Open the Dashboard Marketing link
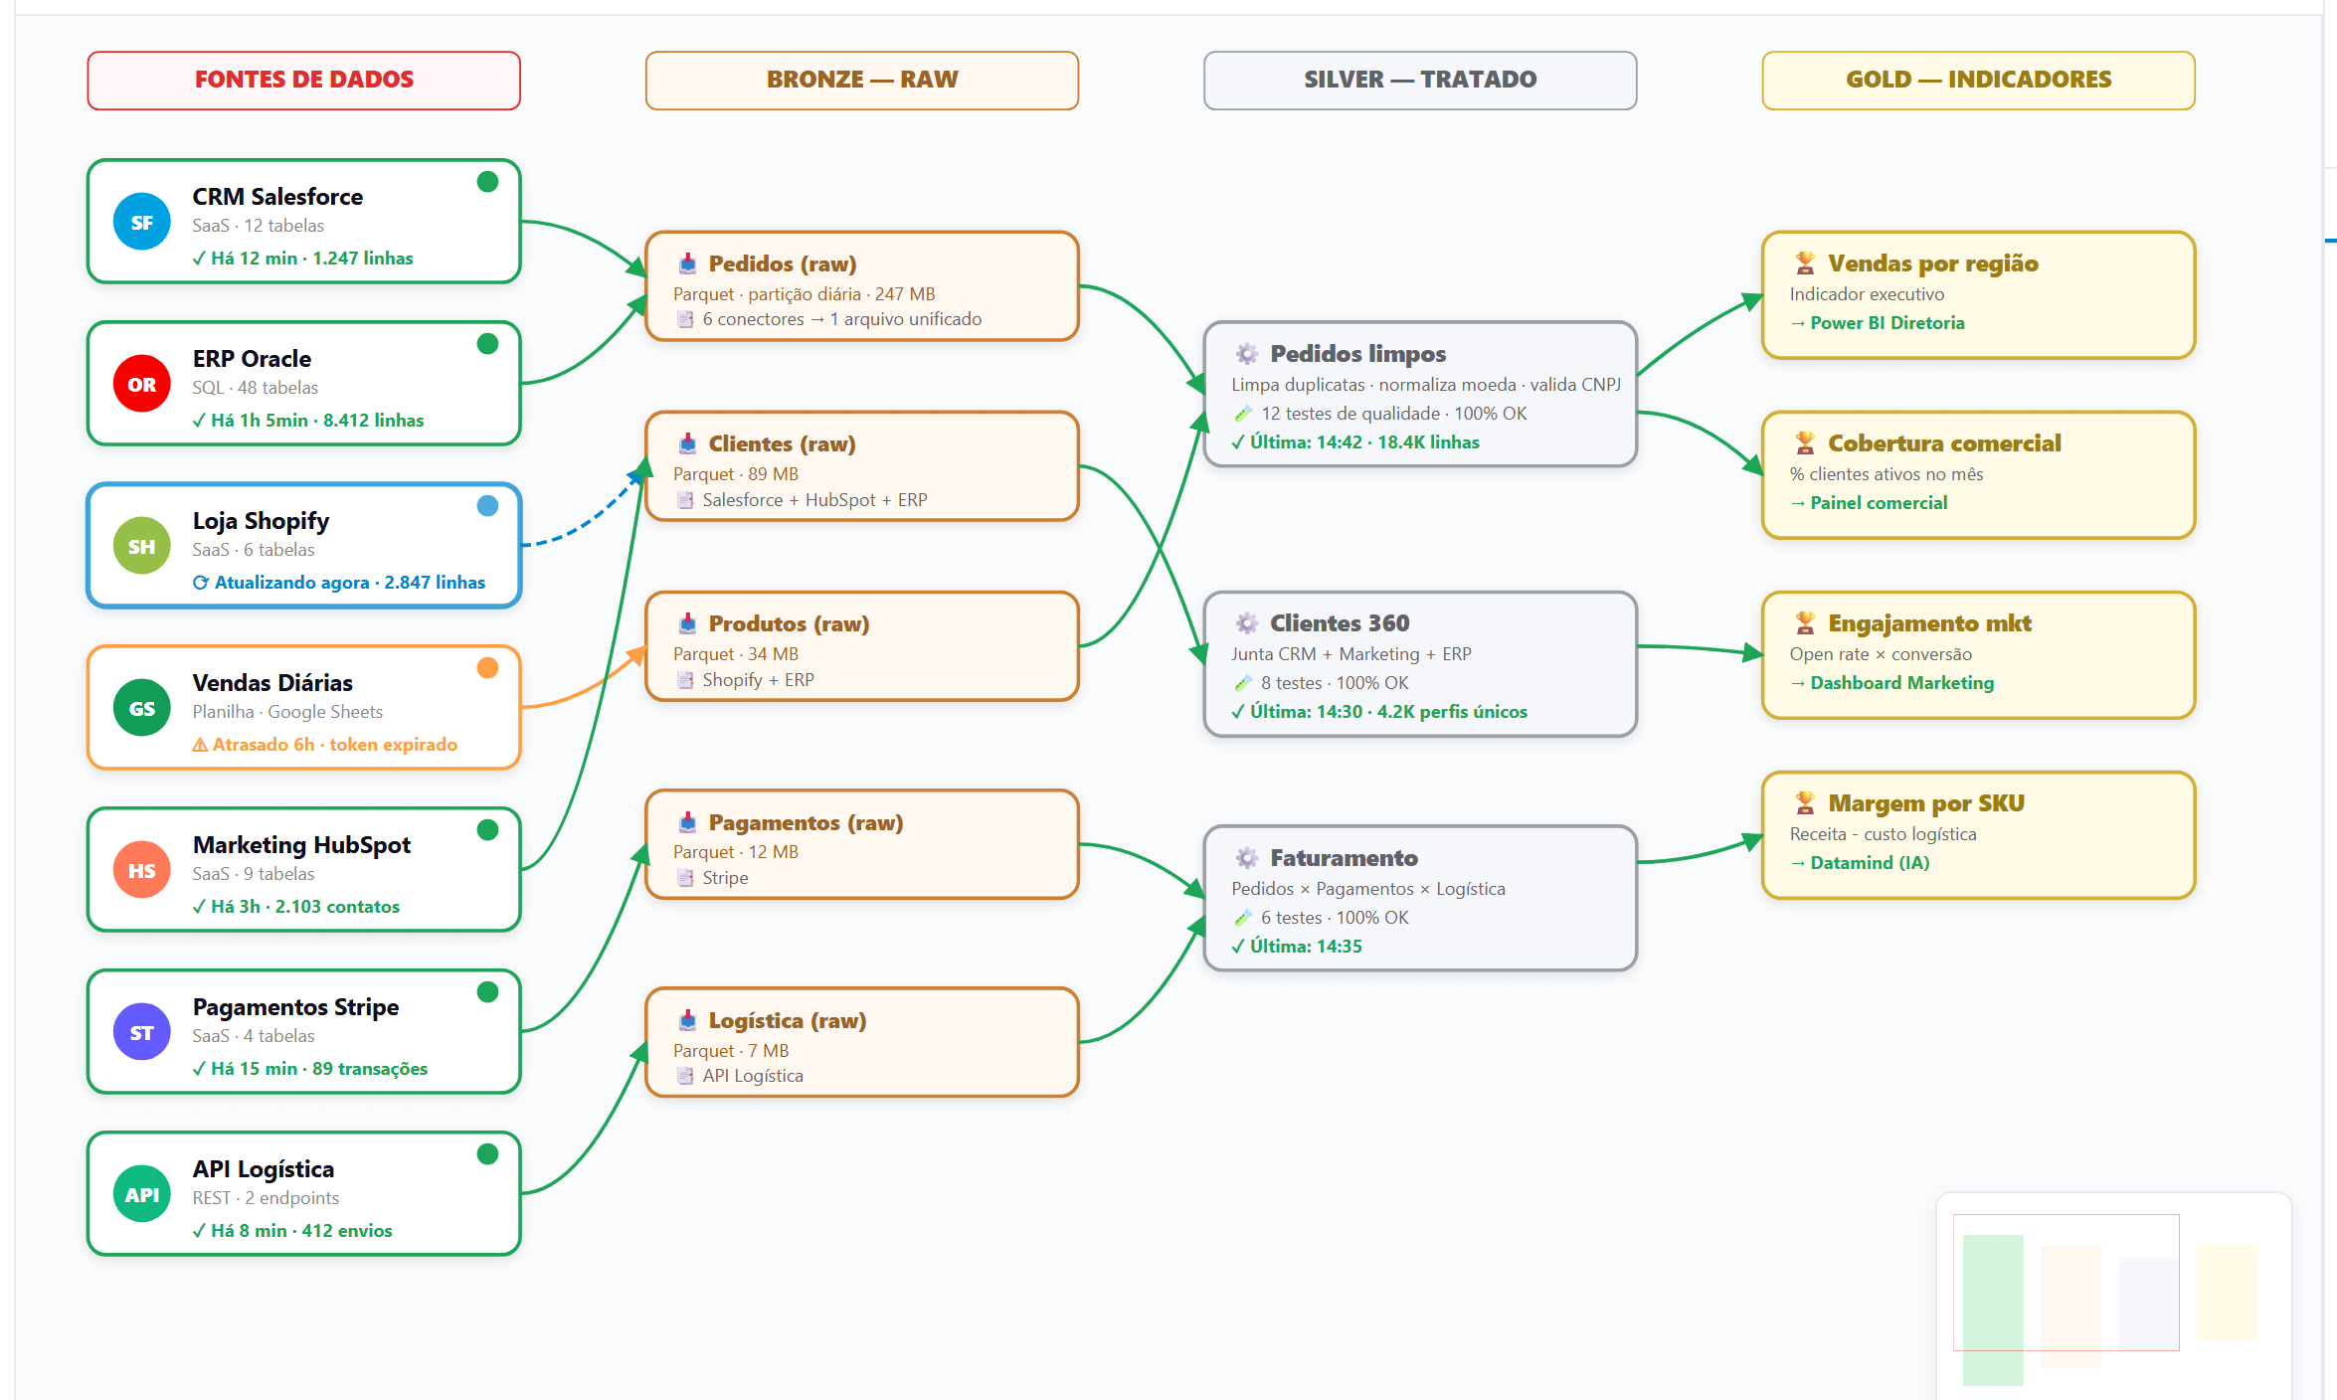 tap(1892, 683)
